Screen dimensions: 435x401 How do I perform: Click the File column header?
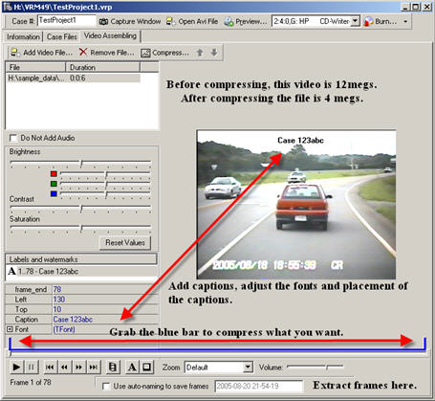(x=35, y=67)
